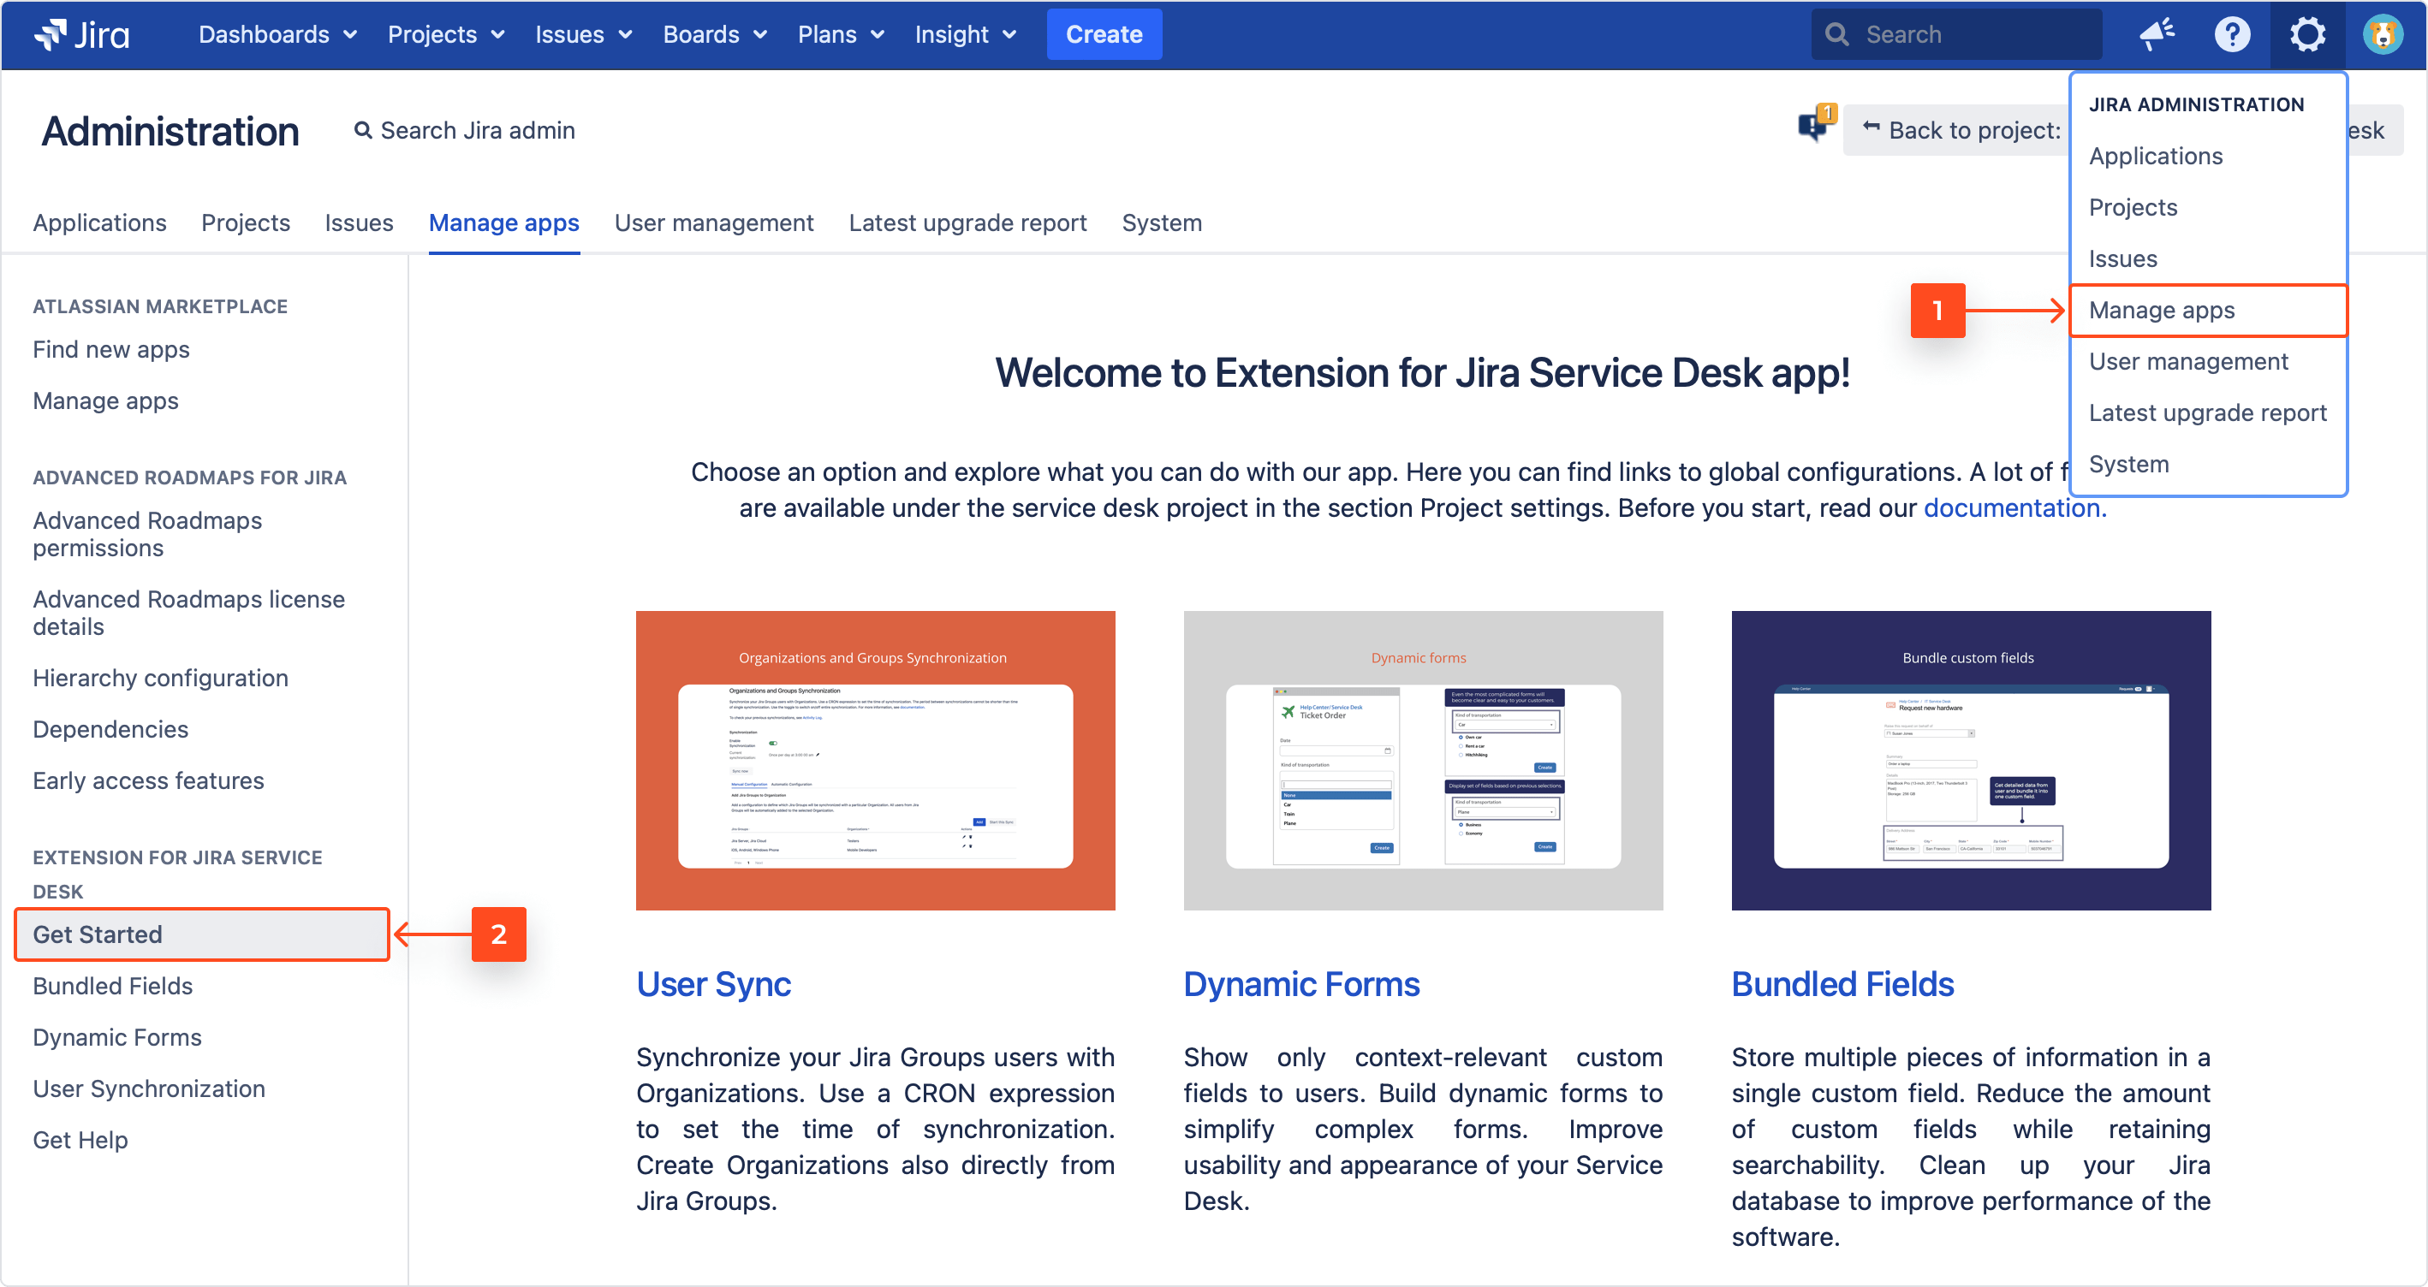Switch to the User management tab
The width and height of the screenshot is (2428, 1287).
(713, 222)
